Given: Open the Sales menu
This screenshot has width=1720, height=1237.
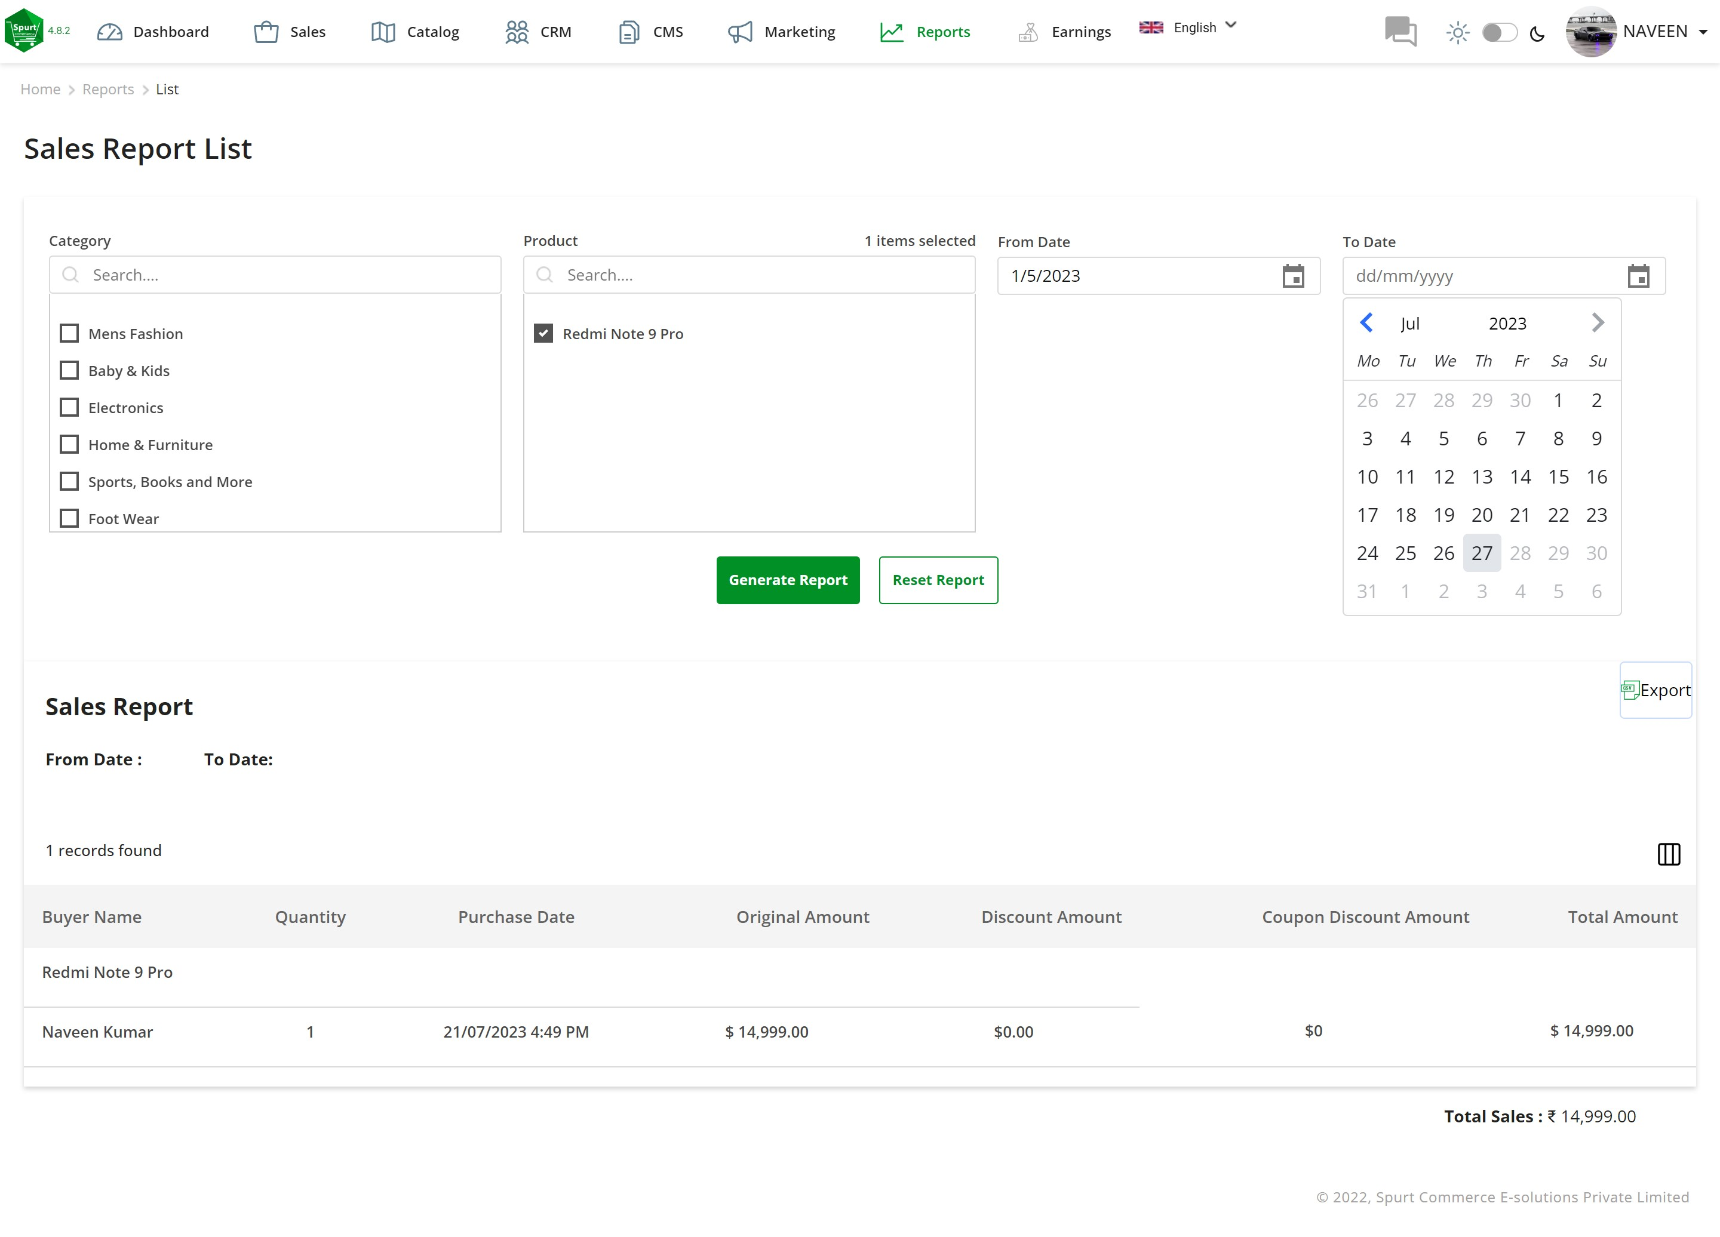Looking at the screenshot, I should tap(290, 32).
